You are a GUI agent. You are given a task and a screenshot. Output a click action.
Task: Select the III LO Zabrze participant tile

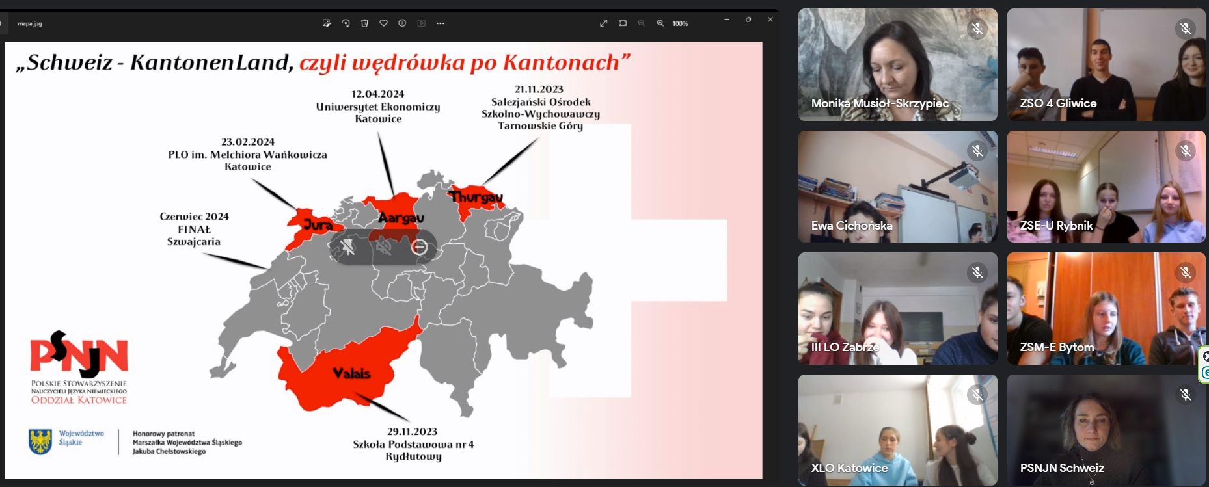[x=897, y=308]
